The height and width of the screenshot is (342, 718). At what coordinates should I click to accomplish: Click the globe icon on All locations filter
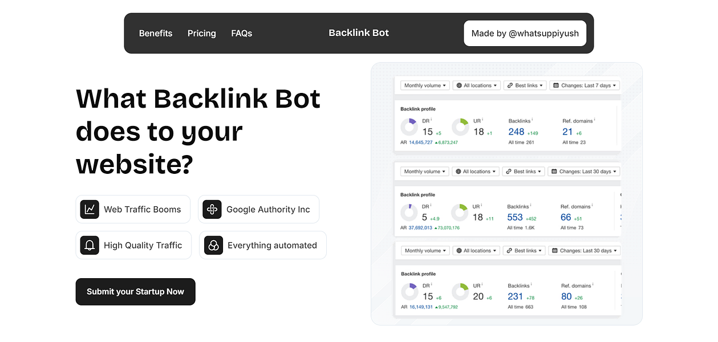460,85
